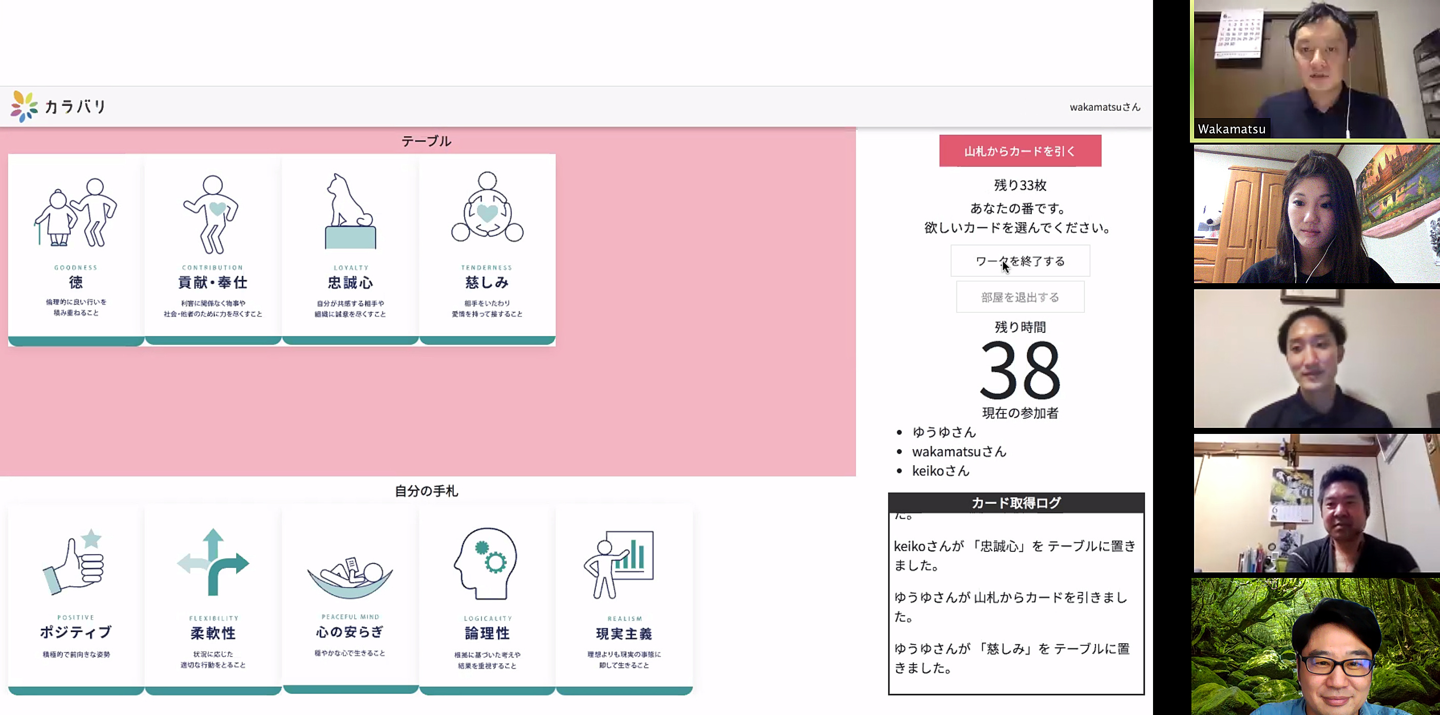
Task: Click ゆうゆさん in participant list
Action: 944,432
